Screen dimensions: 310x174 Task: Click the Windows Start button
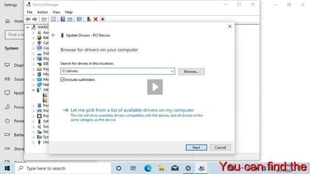(x=7, y=168)
